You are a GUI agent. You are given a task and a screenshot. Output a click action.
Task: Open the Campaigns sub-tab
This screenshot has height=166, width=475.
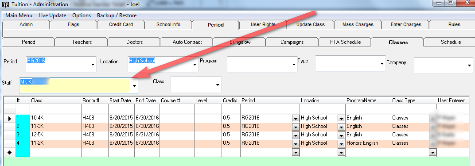292,42
